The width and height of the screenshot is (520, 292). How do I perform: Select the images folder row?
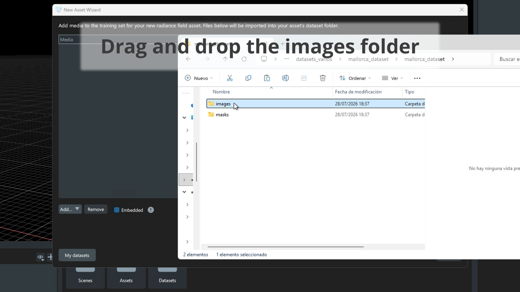316,104
